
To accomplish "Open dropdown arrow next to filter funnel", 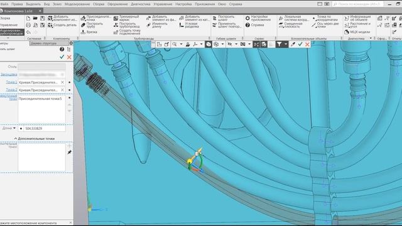I will (x=286, y=45).
